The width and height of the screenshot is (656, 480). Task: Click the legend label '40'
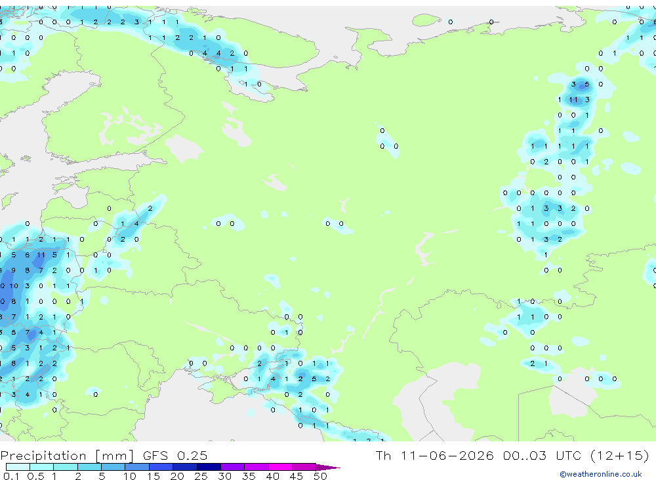tap(272, 476)
